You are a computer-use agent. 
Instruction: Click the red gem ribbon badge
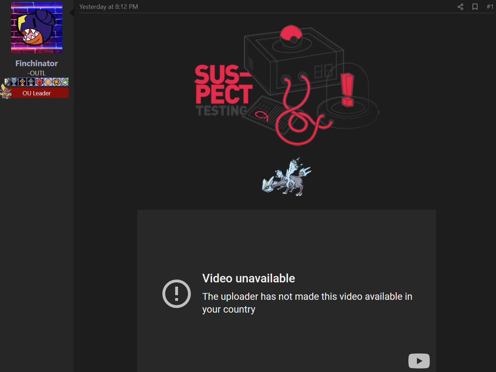[x=22, y=82]
